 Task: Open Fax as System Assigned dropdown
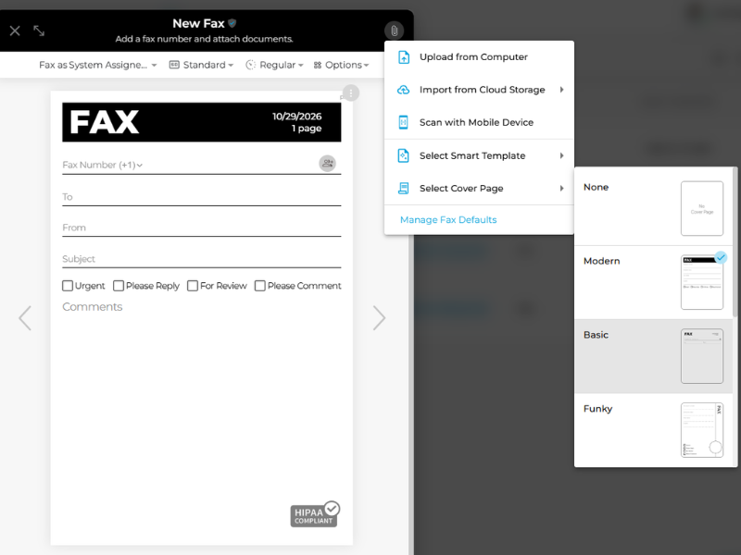[x=98, y=65]
